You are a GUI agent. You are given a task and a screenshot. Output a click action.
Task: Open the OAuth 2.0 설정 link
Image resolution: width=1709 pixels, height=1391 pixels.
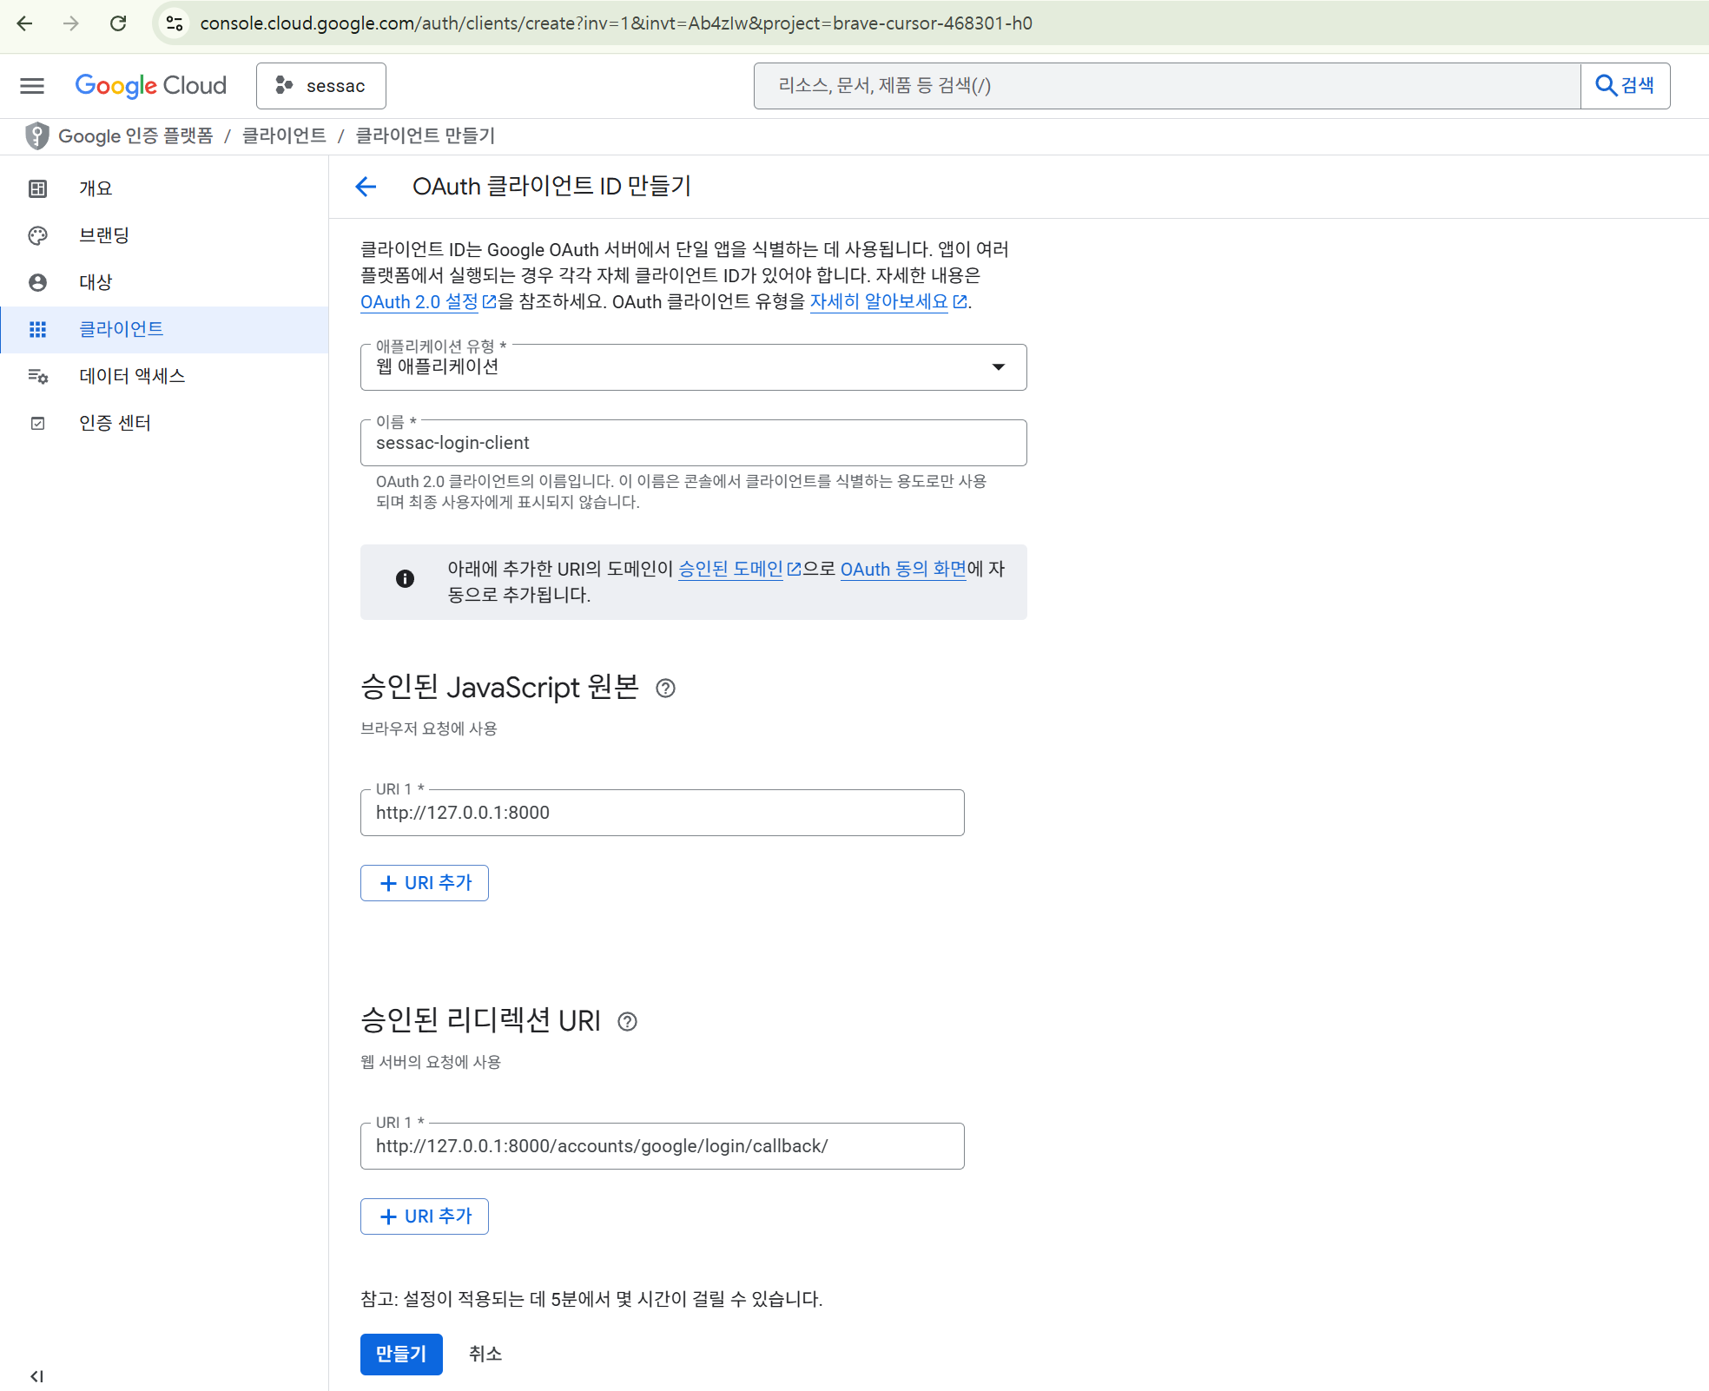(419, 301)
